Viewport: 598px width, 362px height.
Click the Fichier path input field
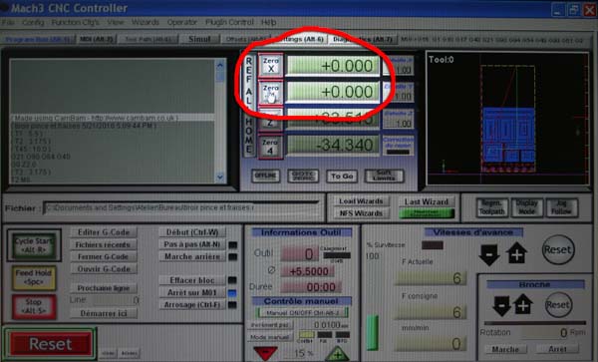click(x=181, y=208)
